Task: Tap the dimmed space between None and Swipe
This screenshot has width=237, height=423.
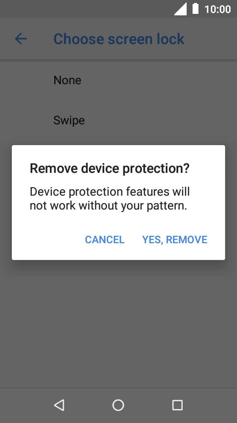Action: [x=118, y=100]
